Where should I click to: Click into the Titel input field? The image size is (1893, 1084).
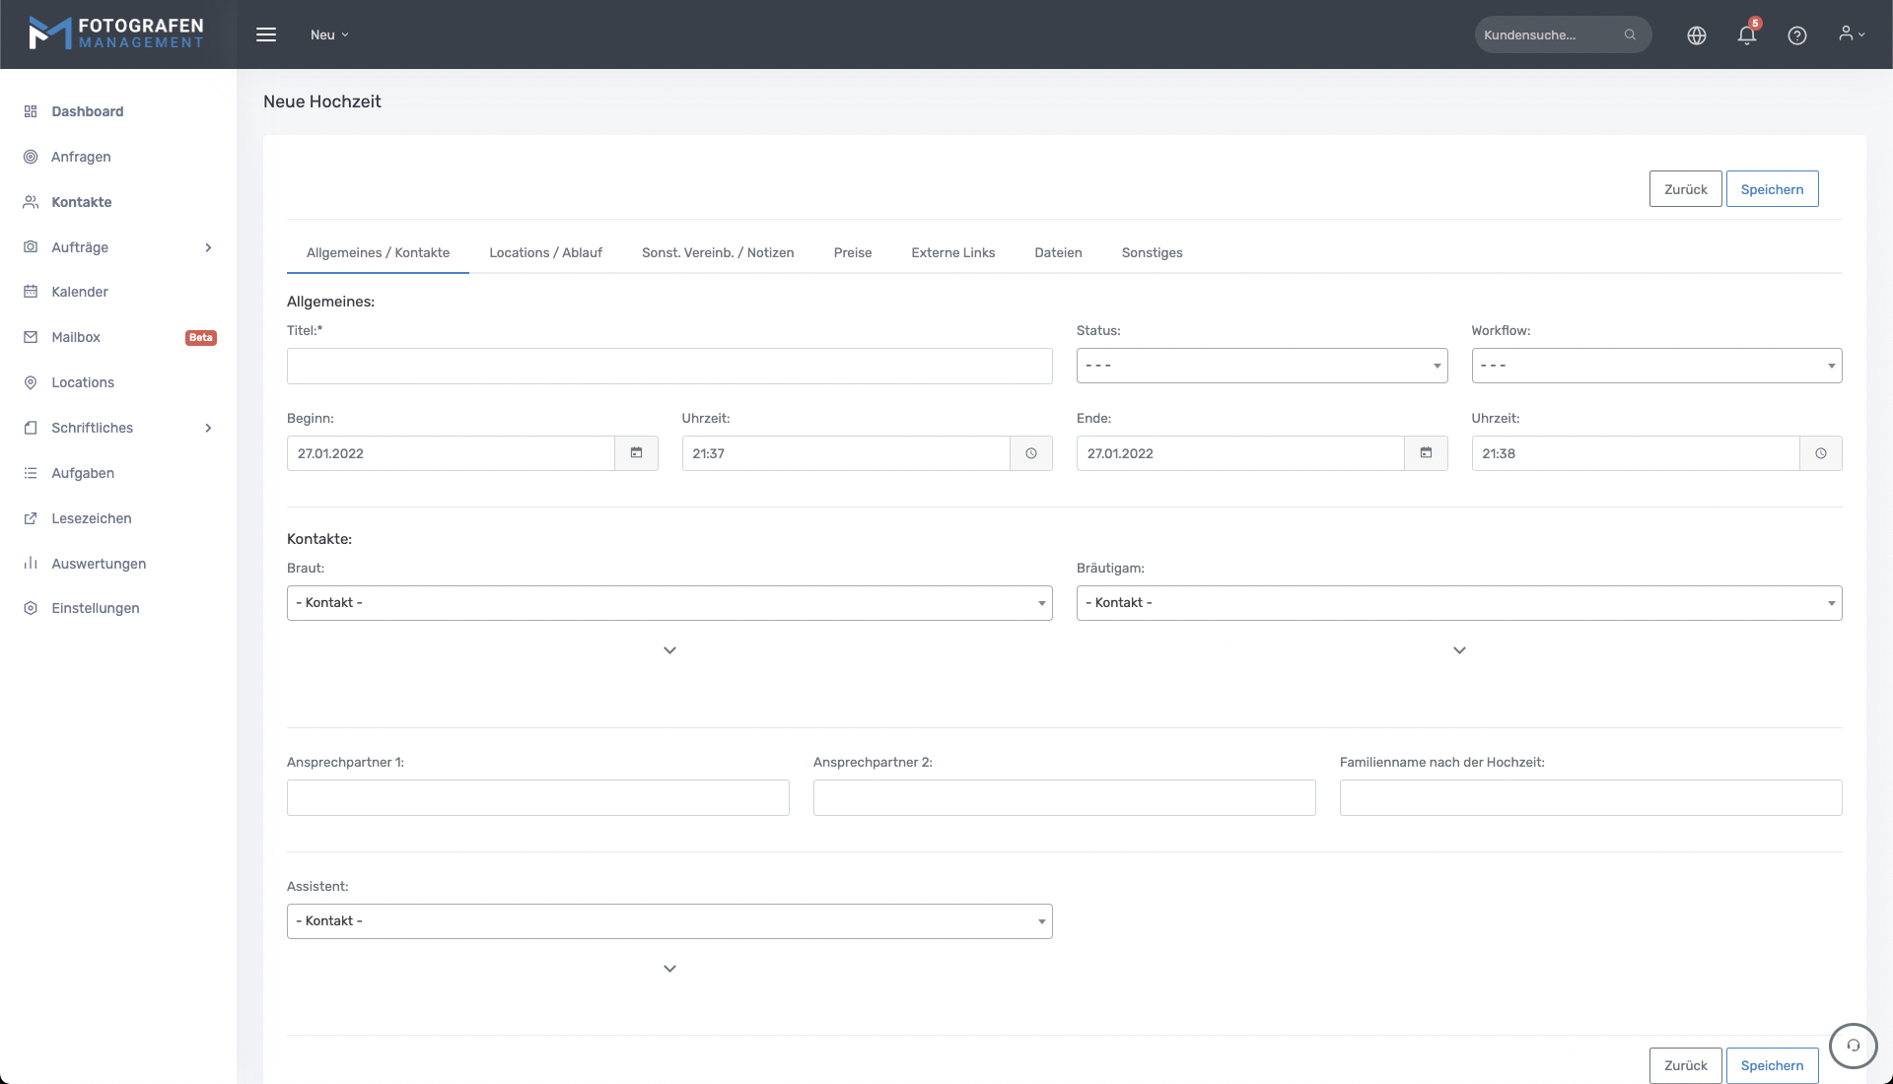pyautogui.click(x=668, y=366)
